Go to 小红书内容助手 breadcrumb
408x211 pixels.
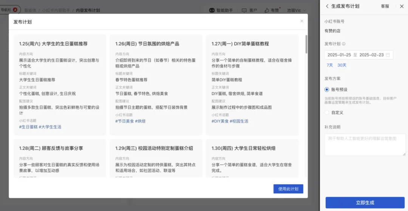56,10
